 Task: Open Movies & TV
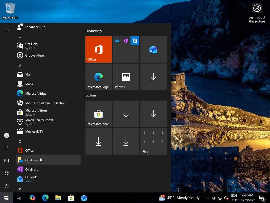48,131
